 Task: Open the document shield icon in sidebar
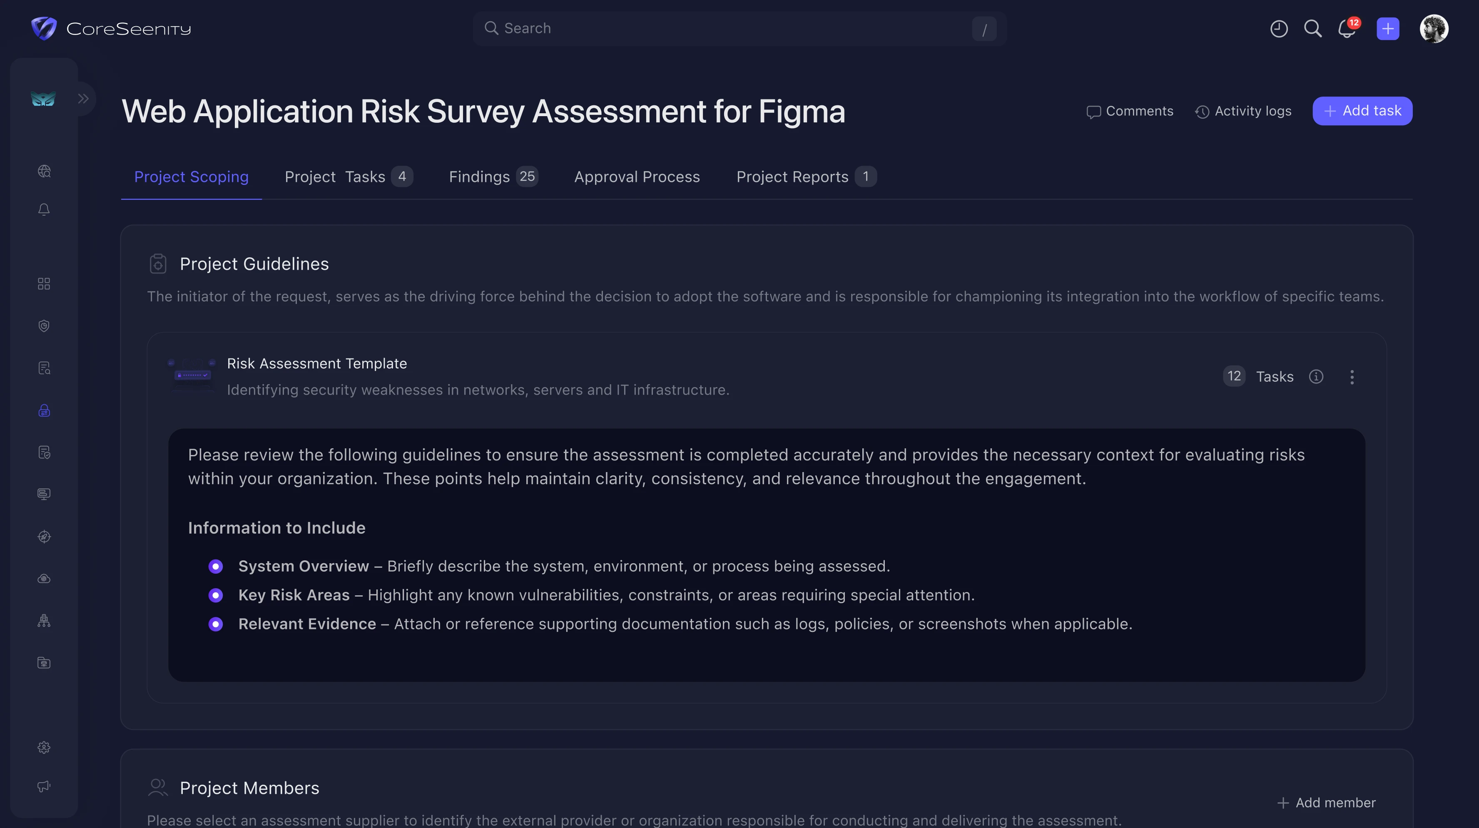click(44, 453)
